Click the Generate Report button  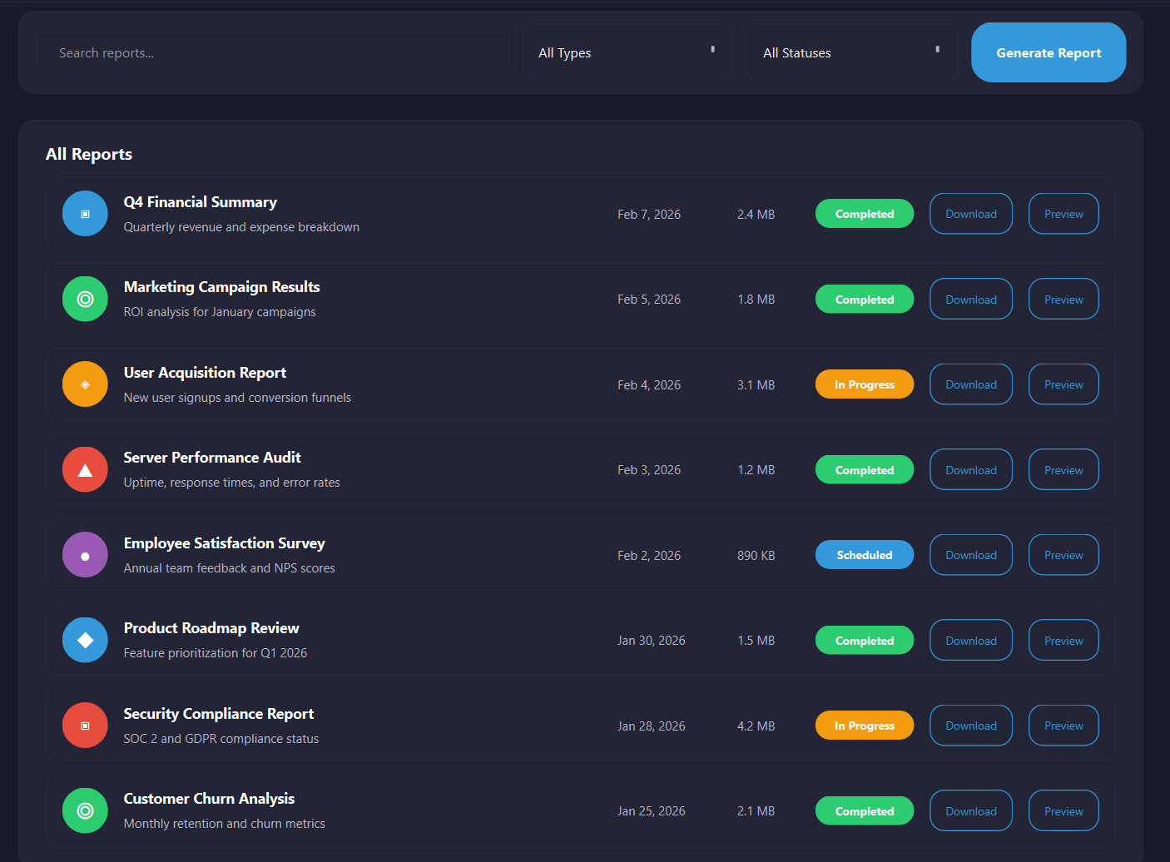pyautogui.click(x=1048, y=52)
